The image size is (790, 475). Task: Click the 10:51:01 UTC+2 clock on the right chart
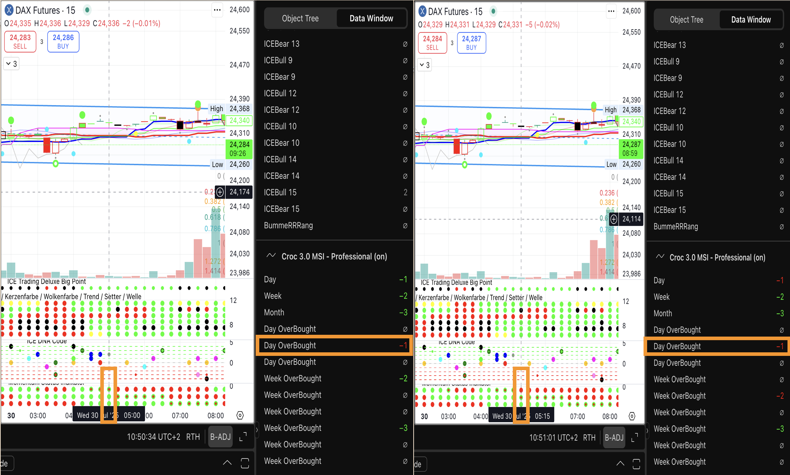coord(553,438)
